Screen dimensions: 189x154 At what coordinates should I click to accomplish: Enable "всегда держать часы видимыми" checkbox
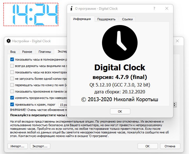(x=12, y=66)
